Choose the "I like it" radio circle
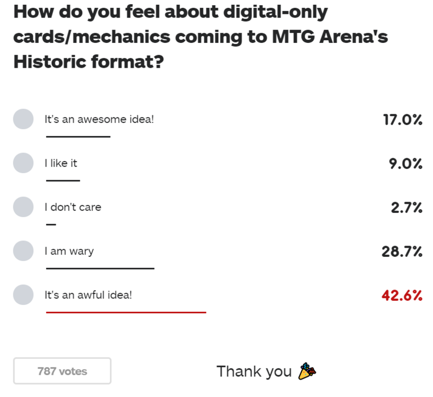 click(23, 163)
